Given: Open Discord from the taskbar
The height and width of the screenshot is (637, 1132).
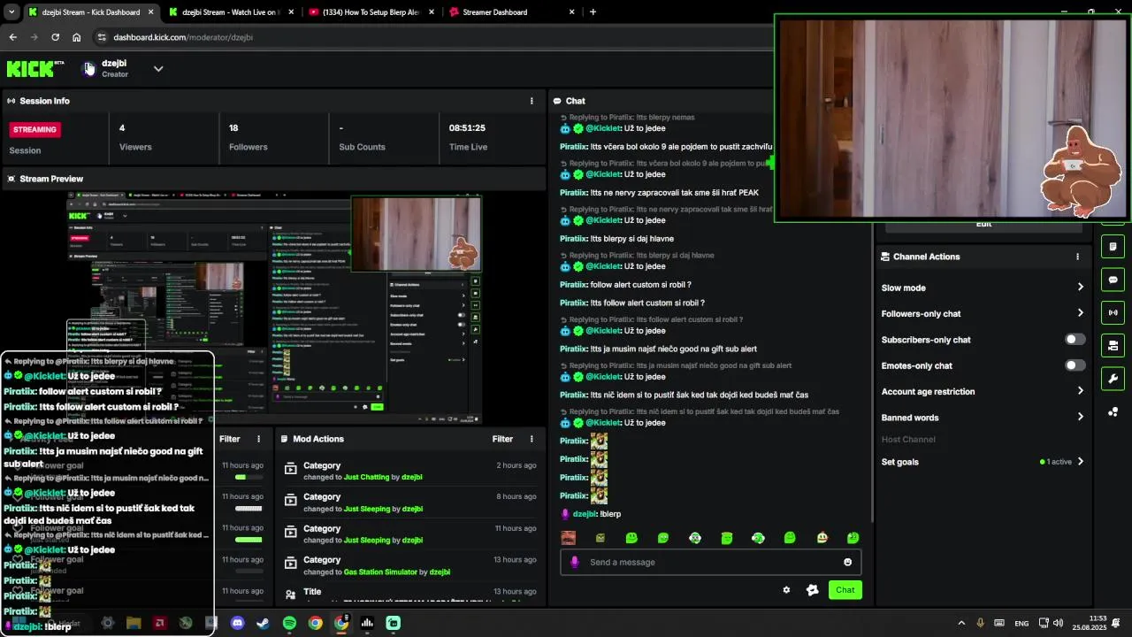Looking at the screenshot, I should tap(237, 623).
